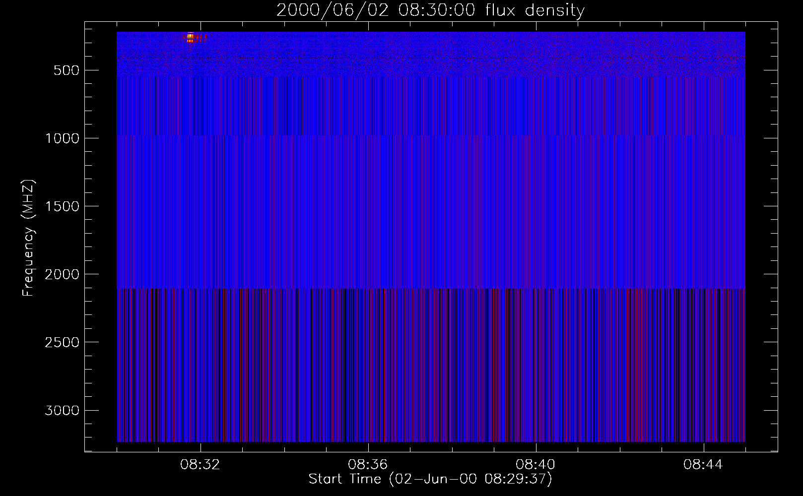Click the 'Start Time (02-Jun-00 08:29:37)' axis title
Screen dimensions: 803x496
pos(430,479)
